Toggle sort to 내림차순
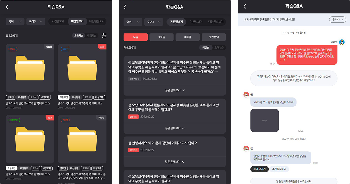The image size is (350, 184). 92,36
